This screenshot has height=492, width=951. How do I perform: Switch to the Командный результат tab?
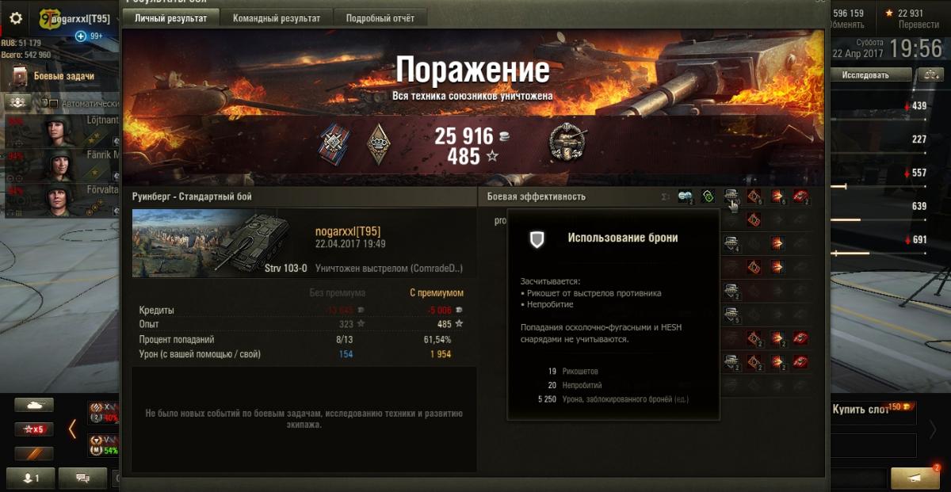tap(277, 17)
